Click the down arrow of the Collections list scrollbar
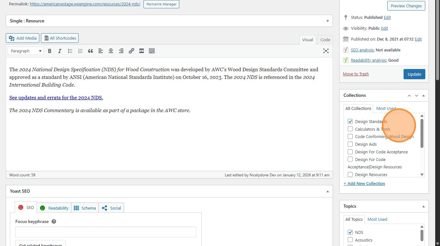 coord(422,175)
